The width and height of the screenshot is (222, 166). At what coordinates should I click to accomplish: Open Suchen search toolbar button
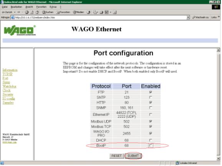[48, 12]
